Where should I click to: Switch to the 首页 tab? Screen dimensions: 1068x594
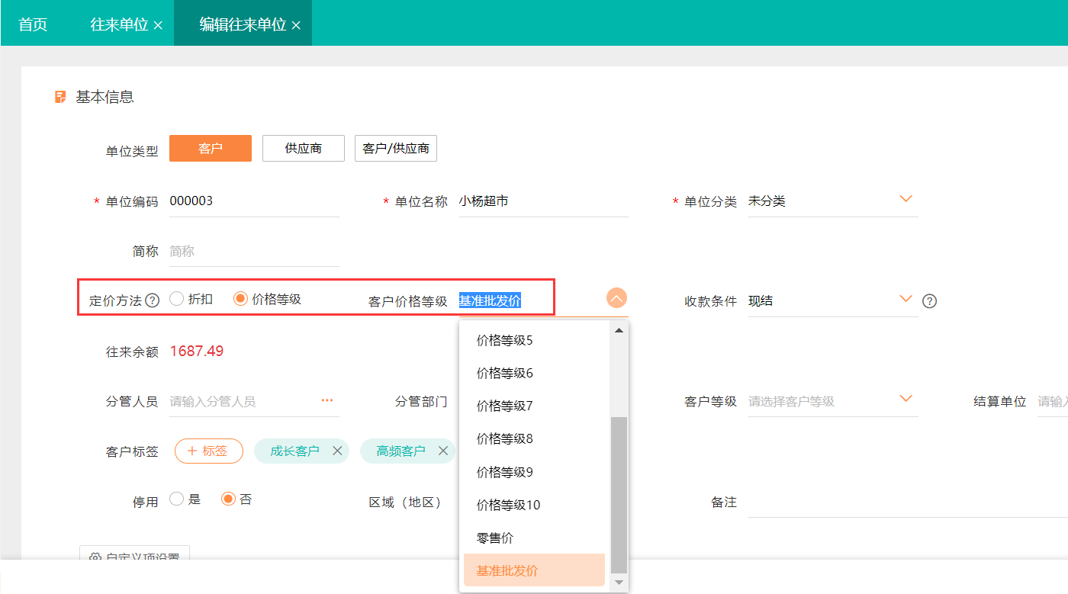pyautogui.click(x=33, y=24)
